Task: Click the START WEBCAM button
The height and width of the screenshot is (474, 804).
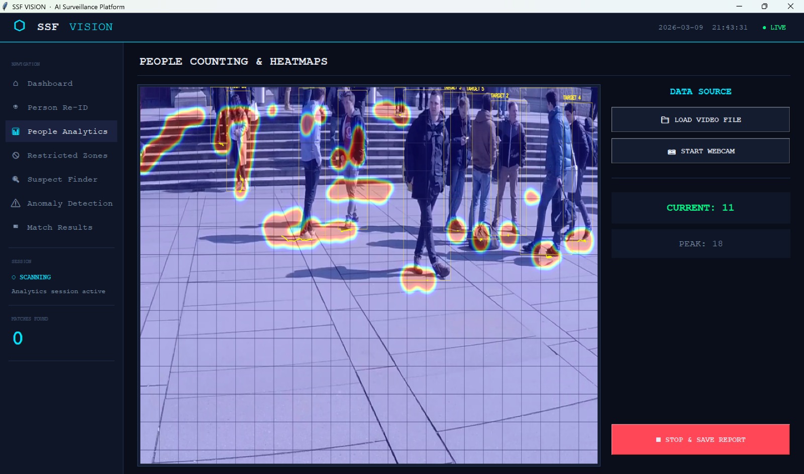Action: click(700, 150)
